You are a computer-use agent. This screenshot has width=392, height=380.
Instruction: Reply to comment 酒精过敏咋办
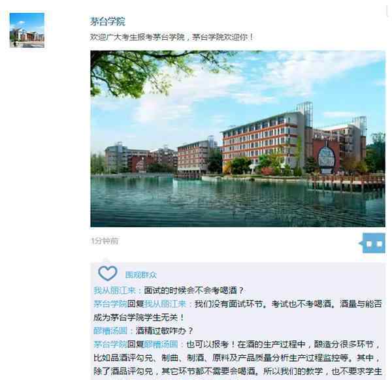(x=164, y=331)
